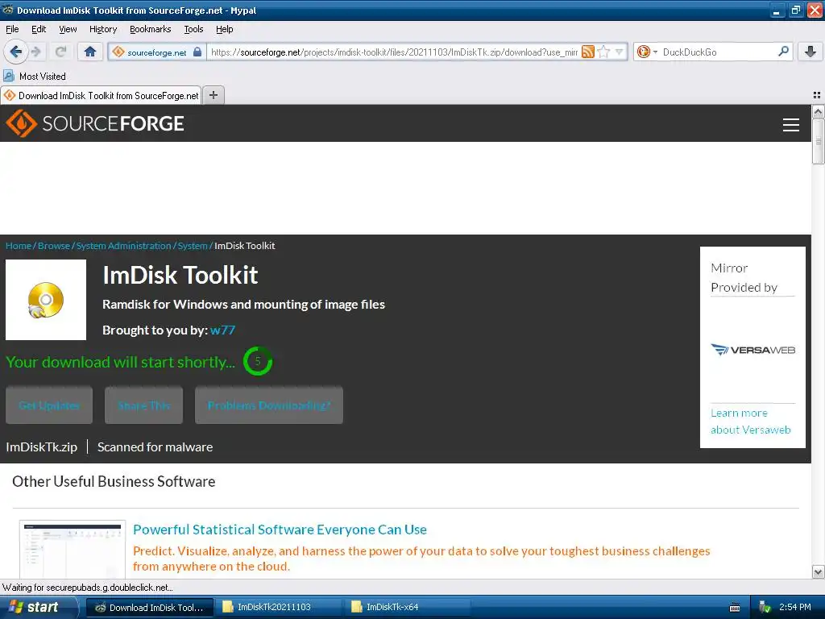Click the browser Back arrow button
The image size is (825, 619).
point(16,52)
